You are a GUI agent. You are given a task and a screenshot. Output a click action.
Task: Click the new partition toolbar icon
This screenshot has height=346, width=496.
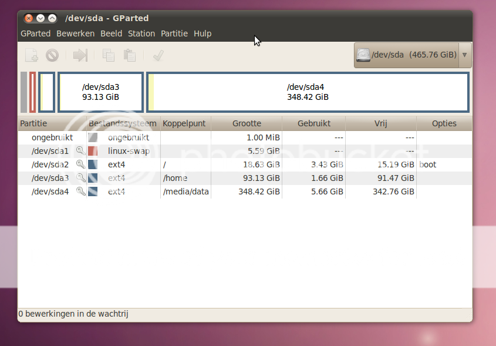32,55
